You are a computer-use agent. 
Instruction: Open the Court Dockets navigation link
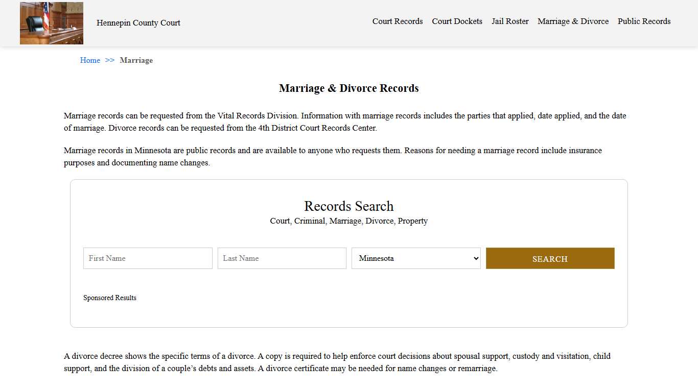tap(457, 21)
